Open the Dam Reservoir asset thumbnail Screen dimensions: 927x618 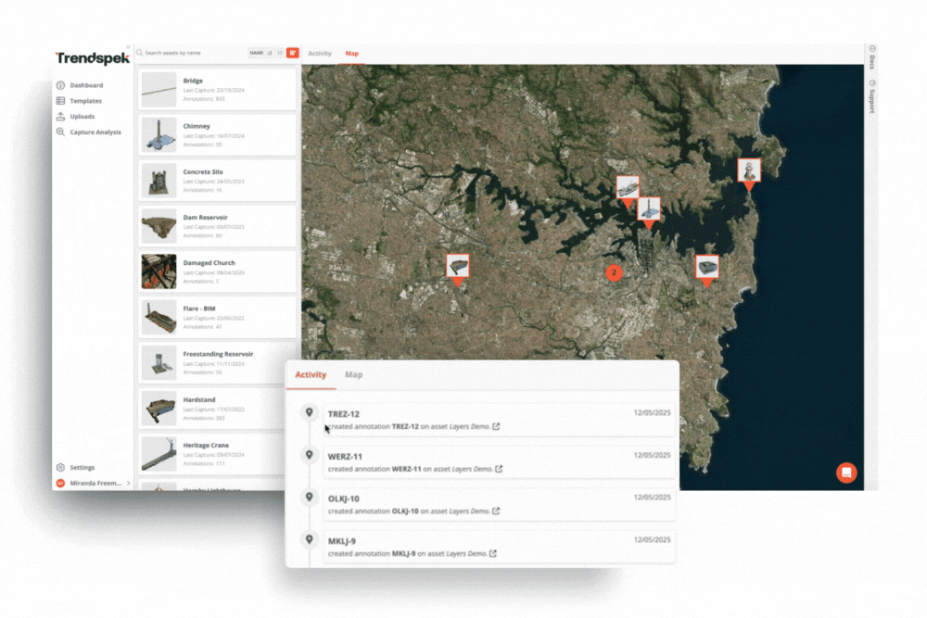pos(159,226)
